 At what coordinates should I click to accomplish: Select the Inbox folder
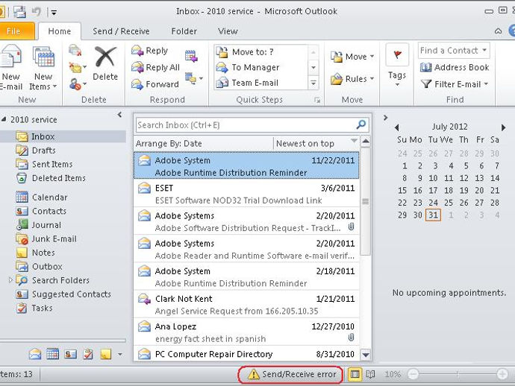(x=63, y=136)
